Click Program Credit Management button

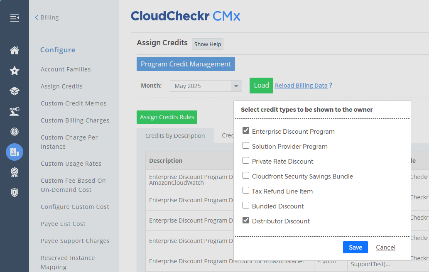186,64
